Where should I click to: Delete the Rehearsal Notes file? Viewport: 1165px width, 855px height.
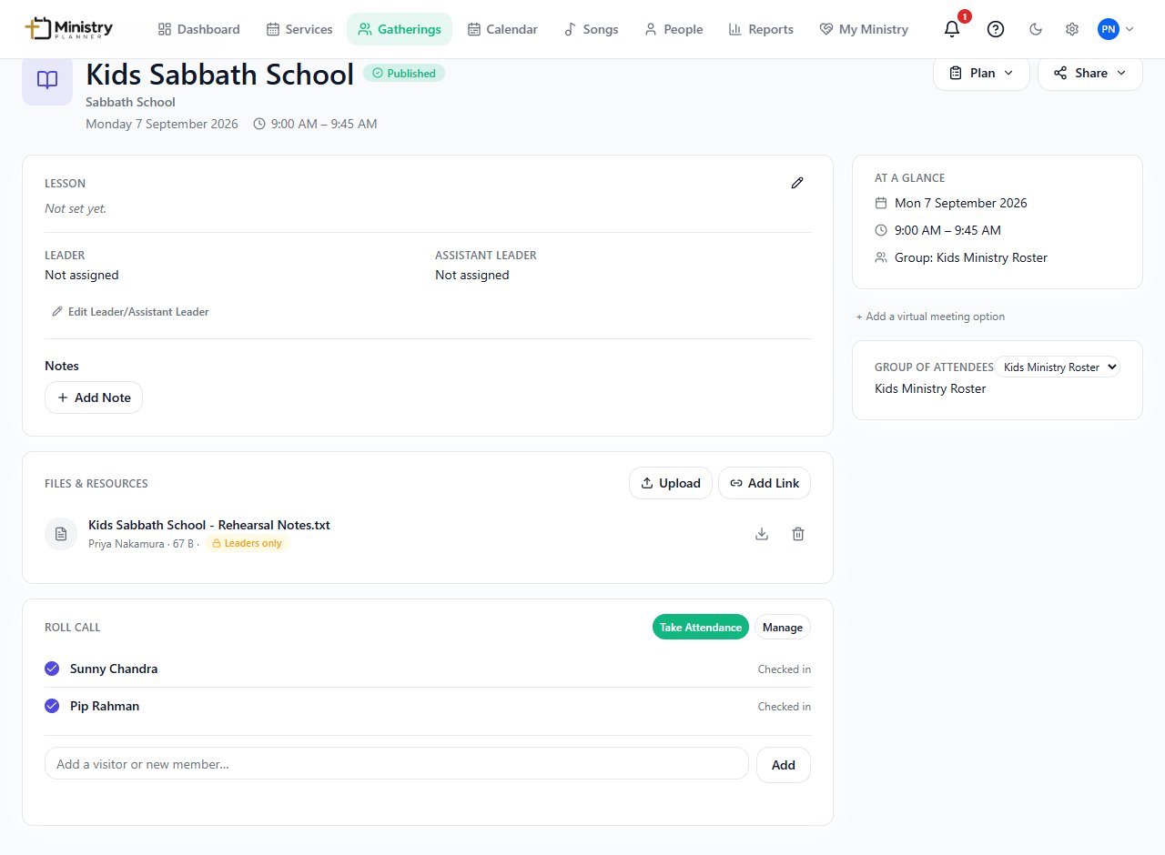click(798, 534)
